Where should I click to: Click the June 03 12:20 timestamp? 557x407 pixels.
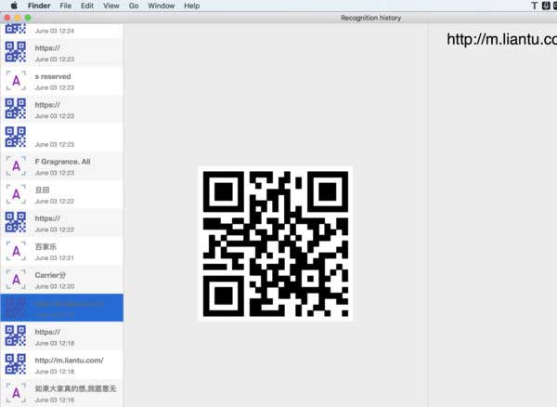(x=55, y=286)
